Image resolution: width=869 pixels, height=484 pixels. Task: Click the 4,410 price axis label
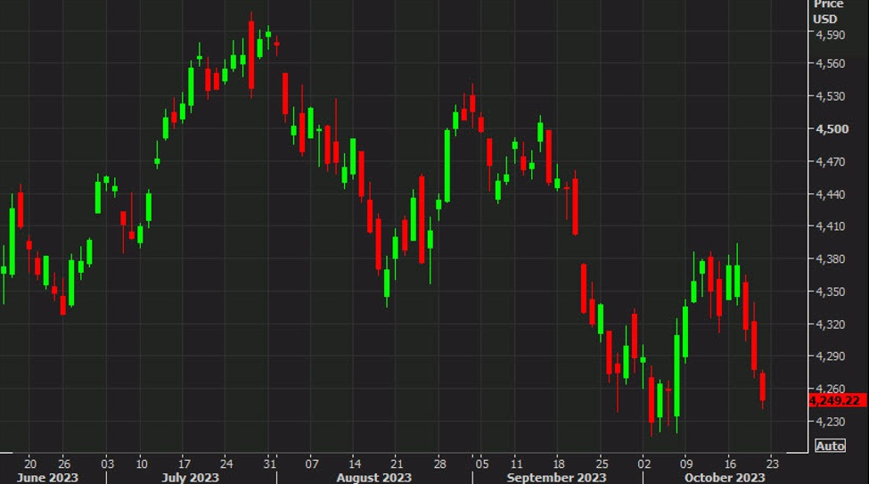830,226
